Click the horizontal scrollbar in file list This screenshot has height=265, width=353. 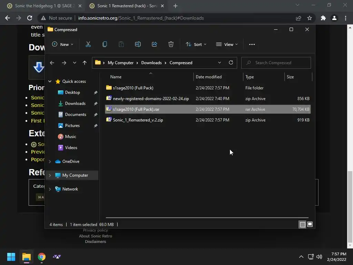207,218
